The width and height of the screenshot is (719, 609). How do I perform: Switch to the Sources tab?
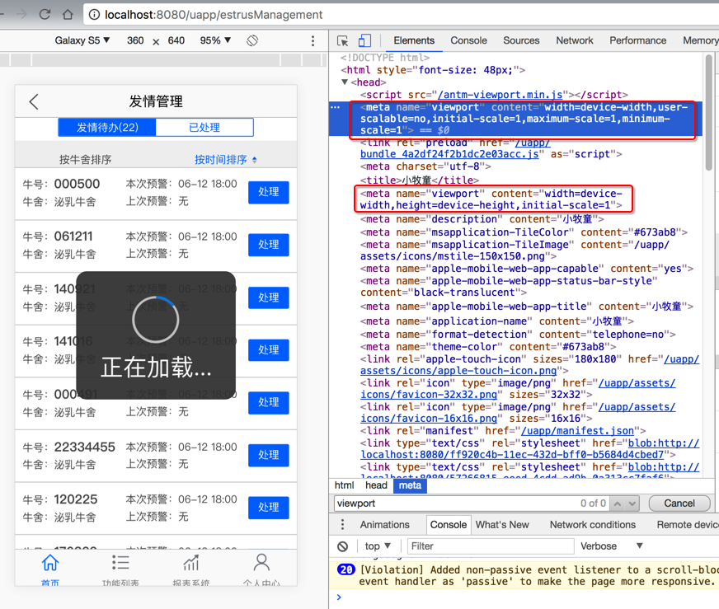coord(521,40)
